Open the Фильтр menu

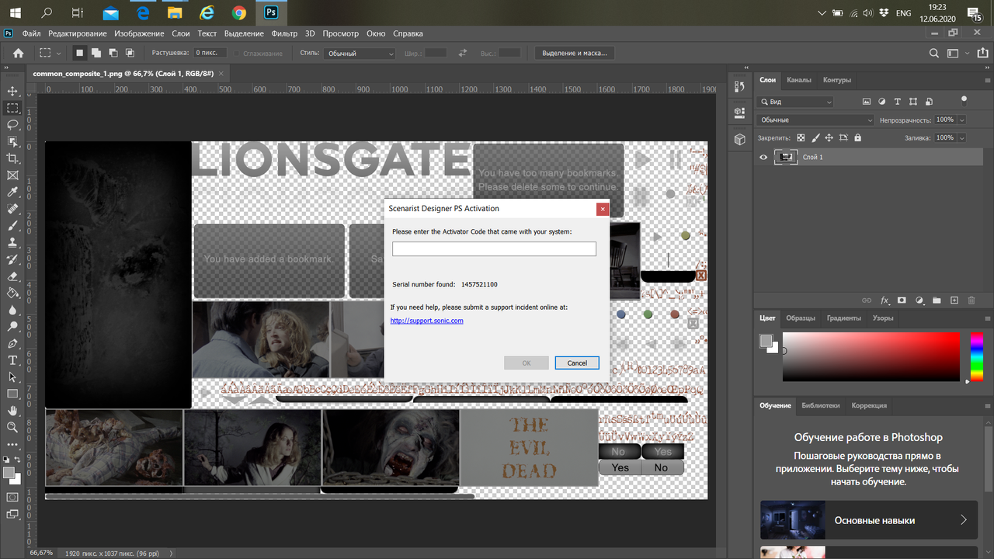click(x=285, y=33)
